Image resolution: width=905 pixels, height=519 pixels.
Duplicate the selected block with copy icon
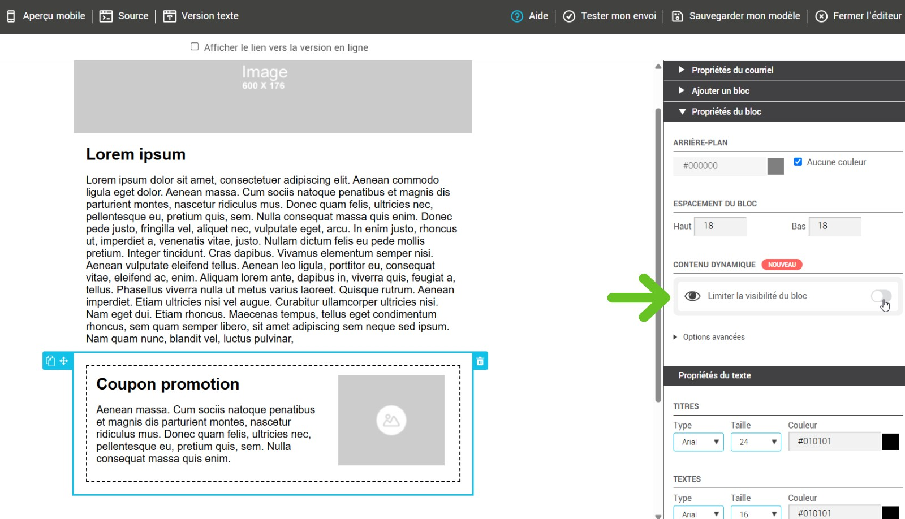(x=50, y=361)
